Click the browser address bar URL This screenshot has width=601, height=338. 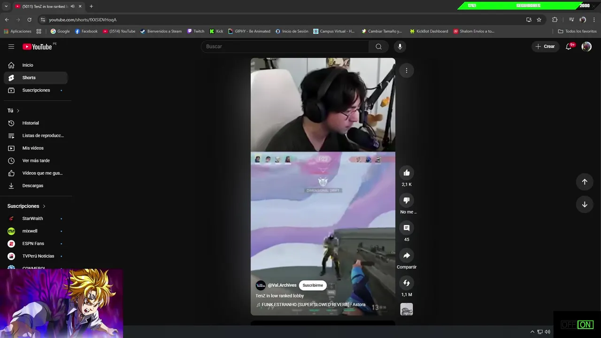click(83, 20)
